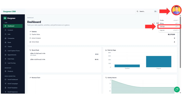Click the scroll-down arrow of the scrollbar
182x102 pixels.
click(180, 93)
